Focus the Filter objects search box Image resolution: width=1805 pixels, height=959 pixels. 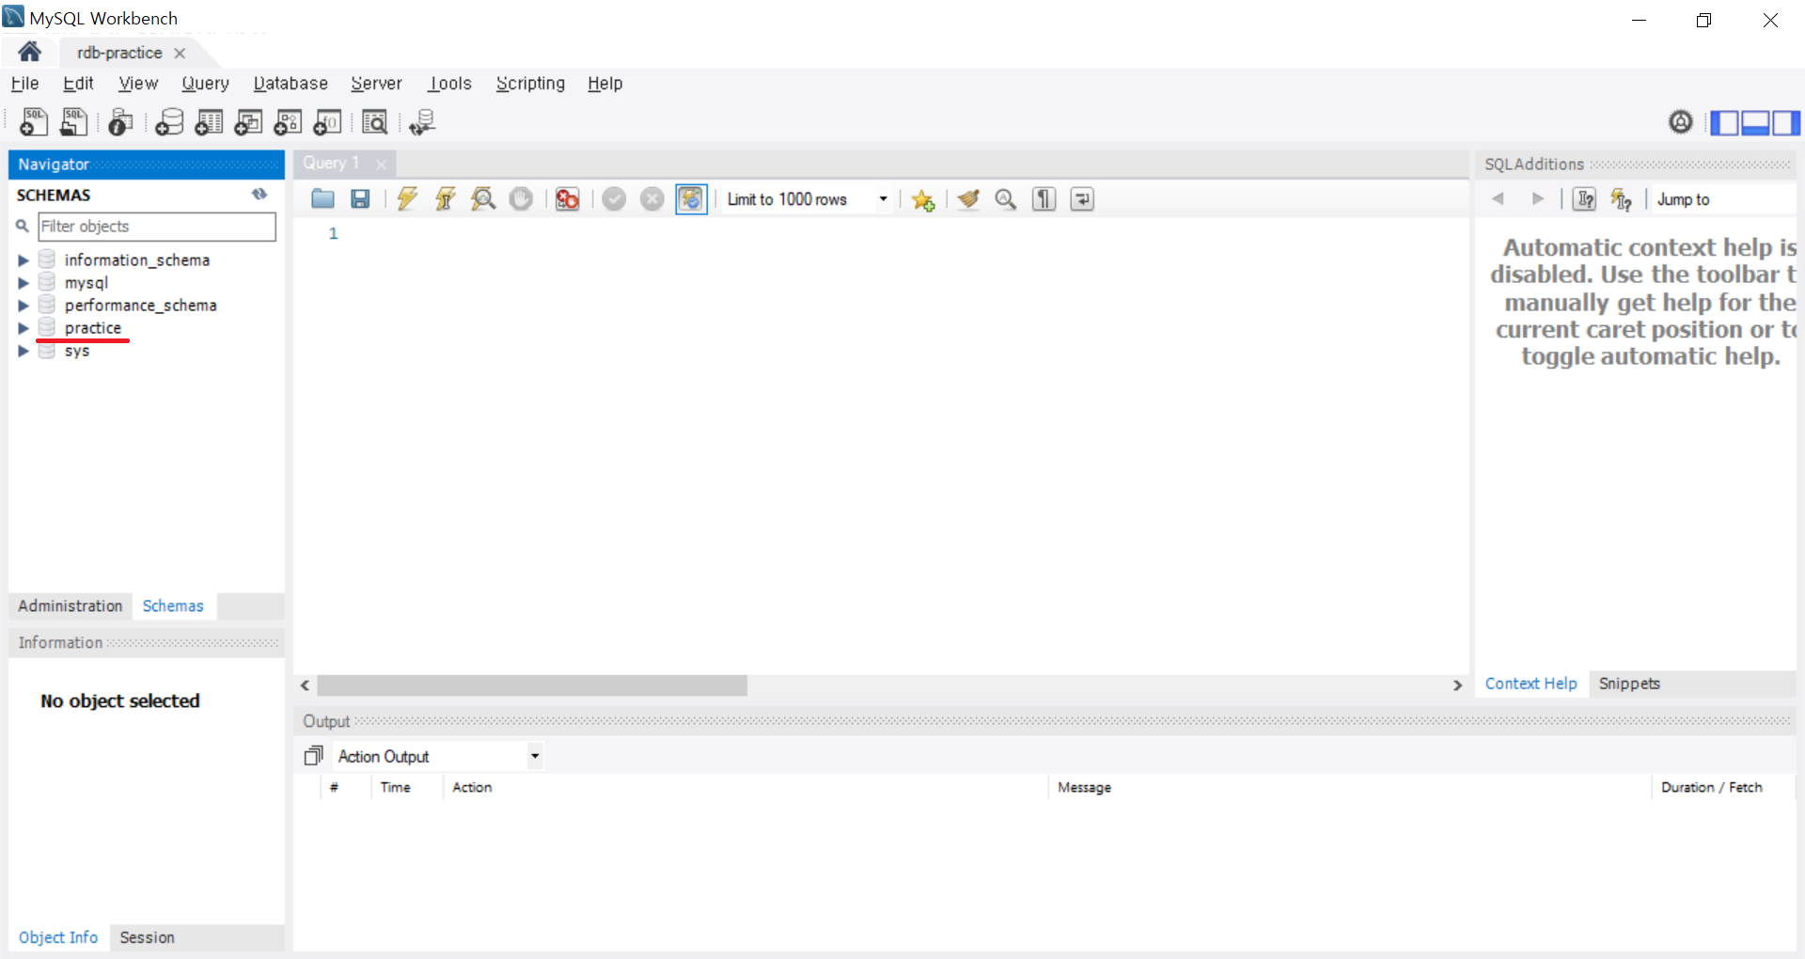pyautogui.click(x=157, y=227)
